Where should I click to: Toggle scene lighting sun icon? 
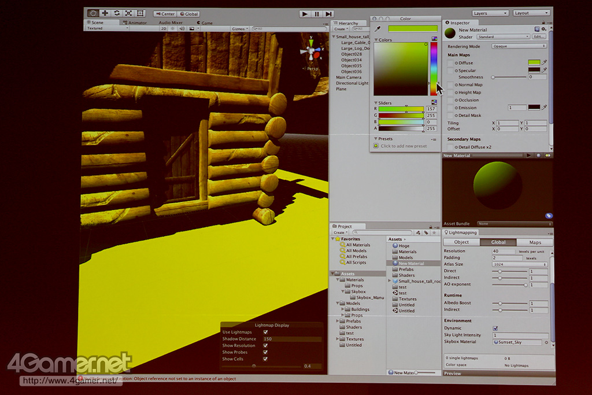(172, 28)
